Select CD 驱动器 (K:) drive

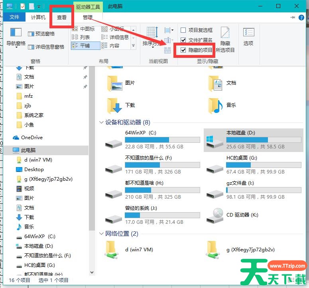pos(232,215)
